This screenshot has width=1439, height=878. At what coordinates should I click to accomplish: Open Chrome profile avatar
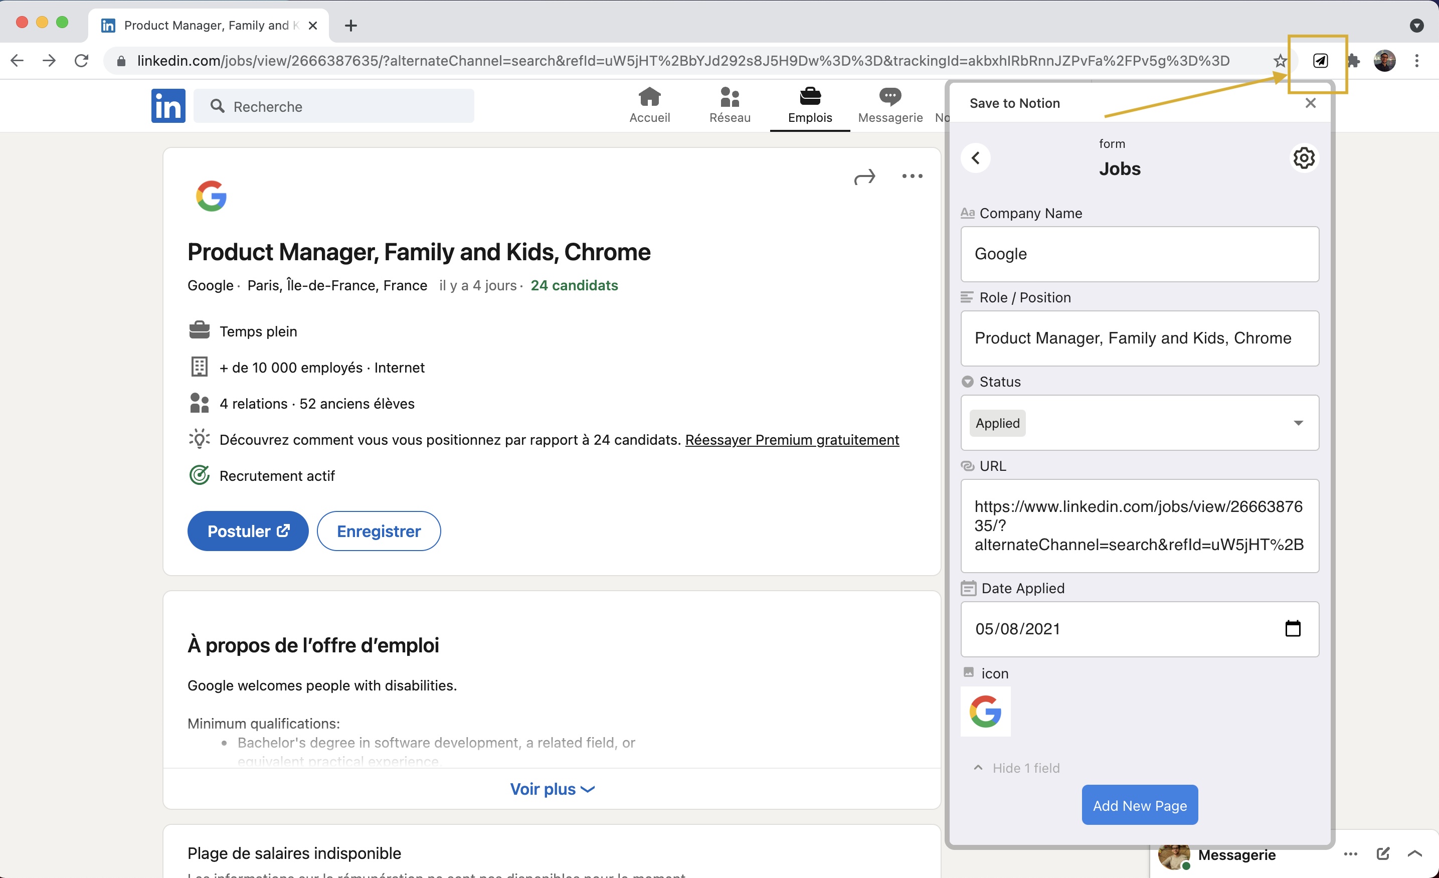pos(1385,61)
